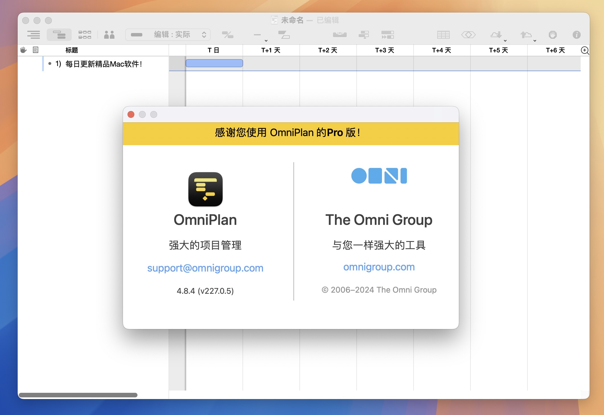The height and width of the screenshot is (415, 604).
Task: Open the table style grid icon
Action: 443,35
